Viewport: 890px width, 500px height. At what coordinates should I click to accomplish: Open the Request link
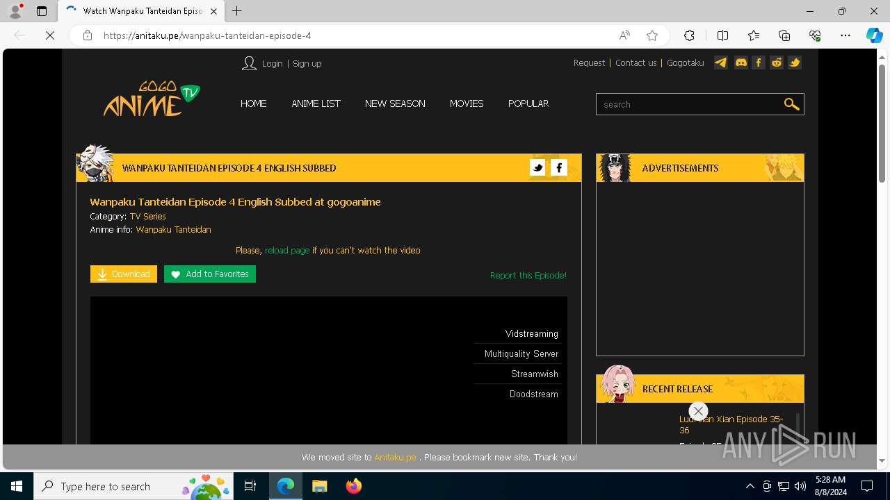click(x=590, y=62)
